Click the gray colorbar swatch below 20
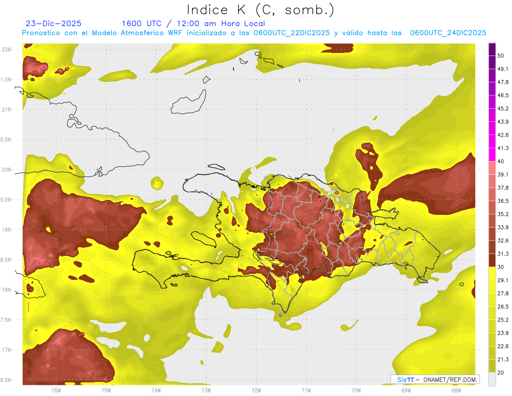Viewport: 512px width, 396px height. click(x=492, y=379)
